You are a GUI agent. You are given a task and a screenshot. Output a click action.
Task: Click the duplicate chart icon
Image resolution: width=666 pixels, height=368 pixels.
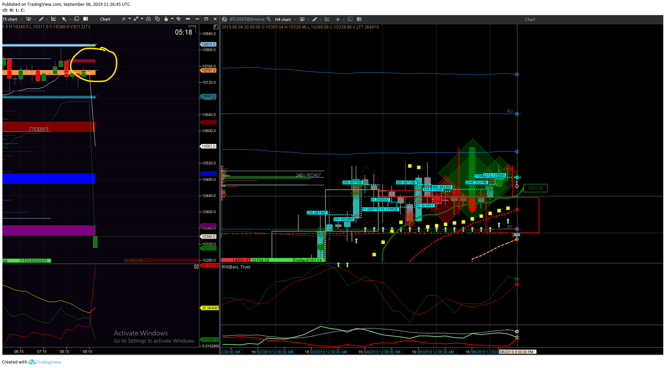[x=157, y=19]
